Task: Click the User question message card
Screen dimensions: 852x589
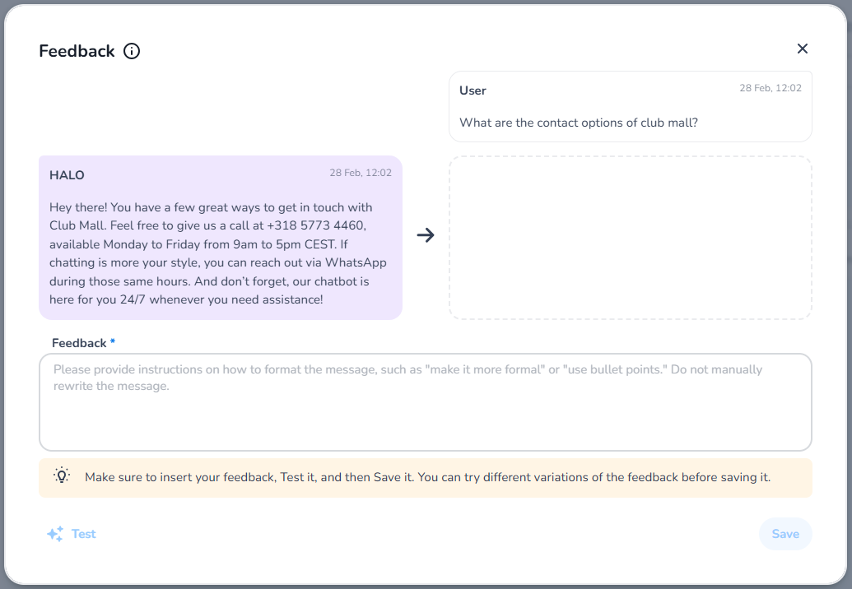Action: coord(631,106)
